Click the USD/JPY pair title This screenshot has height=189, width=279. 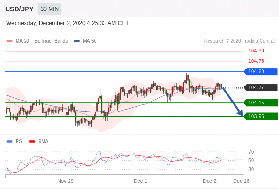tap(19, 9)
